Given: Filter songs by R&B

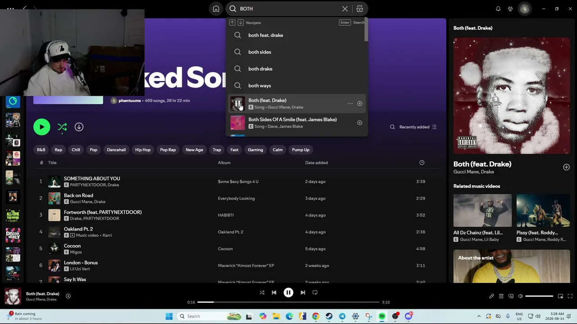Looking at the screenshot, I should pos(41,150).
